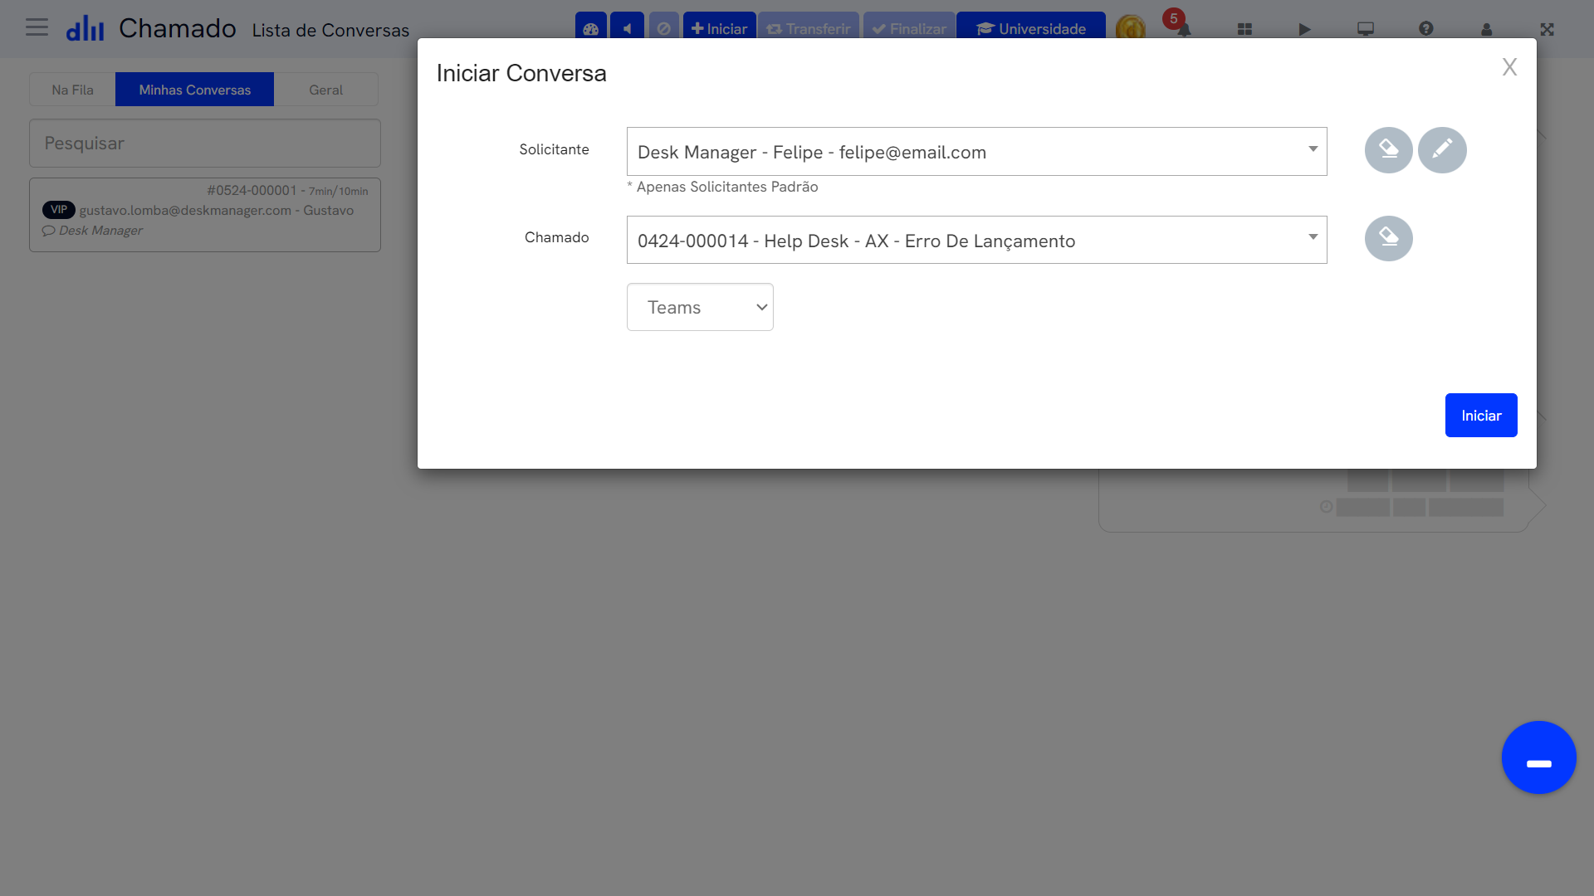
Task: Click the save icon next to Solicitante
Action: 1387,150
